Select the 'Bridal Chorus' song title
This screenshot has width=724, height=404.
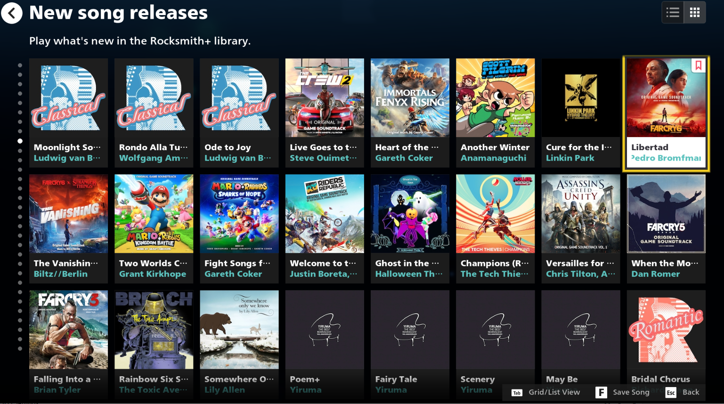(x=660, y=379)
